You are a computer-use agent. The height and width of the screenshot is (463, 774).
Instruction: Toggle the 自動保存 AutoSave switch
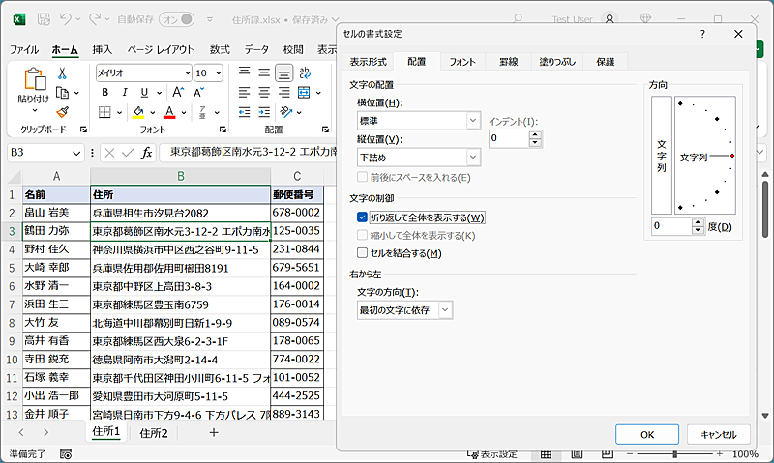pos(174,18)
